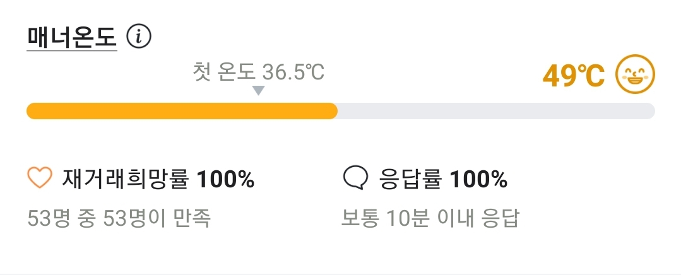Viewport: 681px width, 275px height.
Task: Click the 36.5℃ first temperature value
Action: 293,72
